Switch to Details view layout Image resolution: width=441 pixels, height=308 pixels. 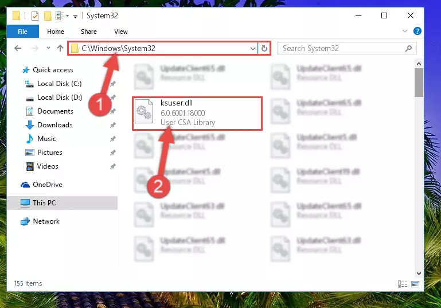point(403,284)
